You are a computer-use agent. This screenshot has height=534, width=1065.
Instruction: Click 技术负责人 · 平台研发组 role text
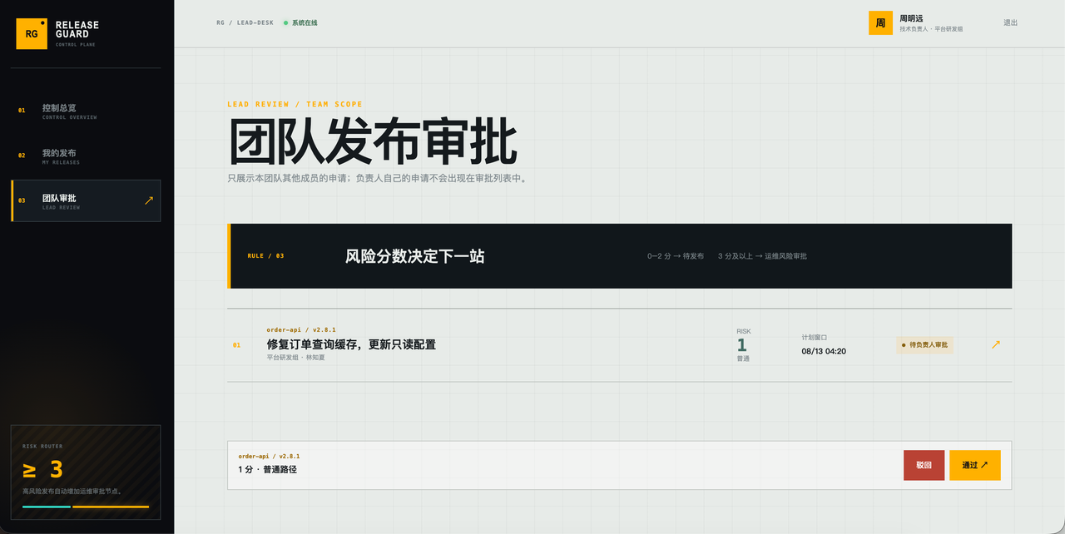point(931,29)
